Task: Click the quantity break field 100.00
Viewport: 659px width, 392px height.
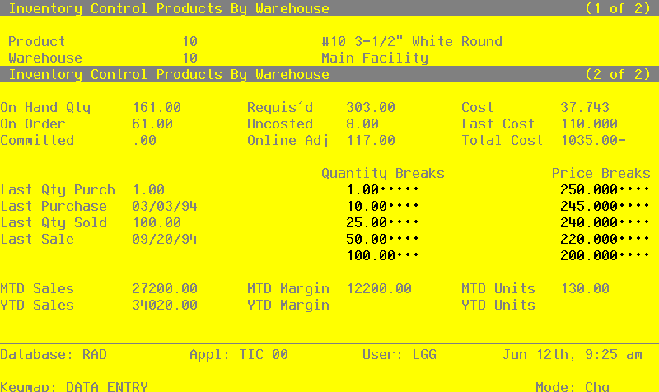Action: pyautogui.click(x=382, y=255)
